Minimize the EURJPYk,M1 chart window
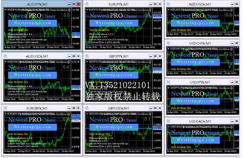 [x=151, y=4]
